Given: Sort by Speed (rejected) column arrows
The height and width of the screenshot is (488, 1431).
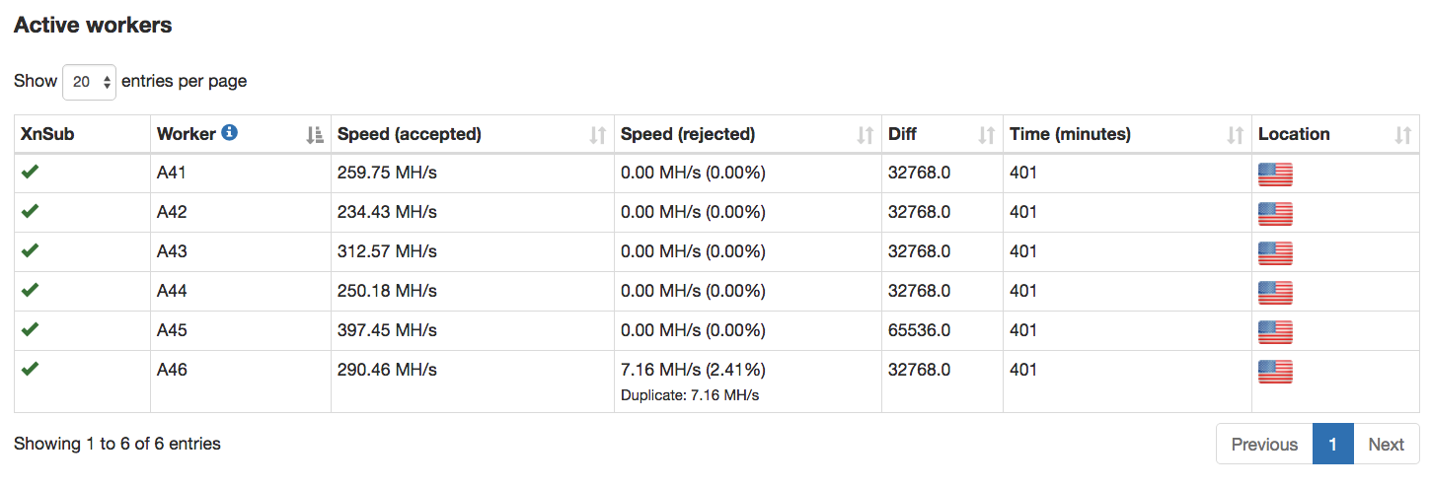Looking at the screenshot, I should point(866,135).
